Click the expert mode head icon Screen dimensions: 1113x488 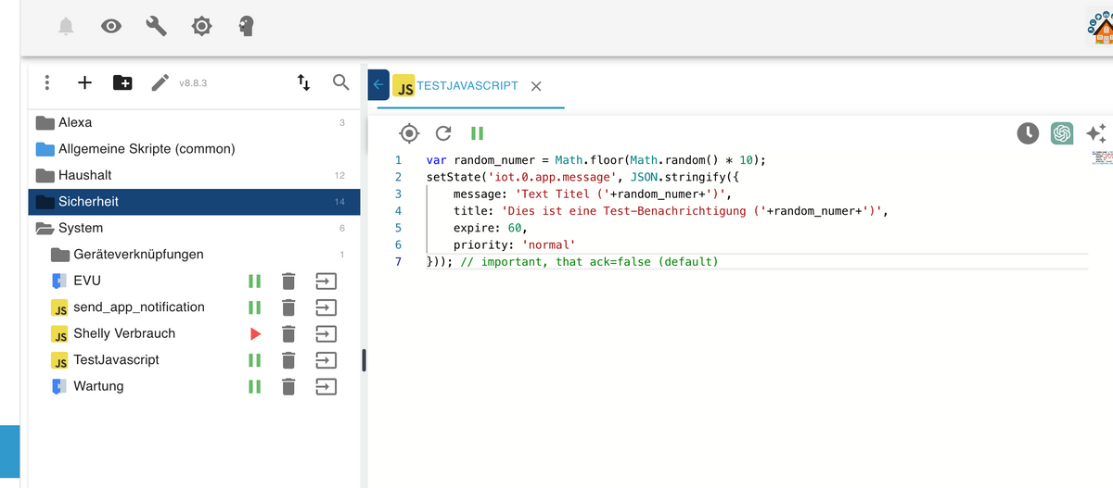(246, 26)
